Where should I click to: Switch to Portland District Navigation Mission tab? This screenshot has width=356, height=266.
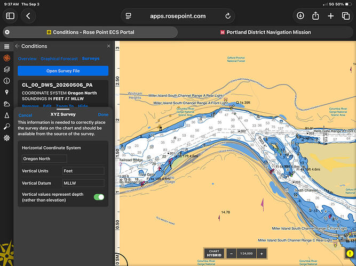click(266, 32)
